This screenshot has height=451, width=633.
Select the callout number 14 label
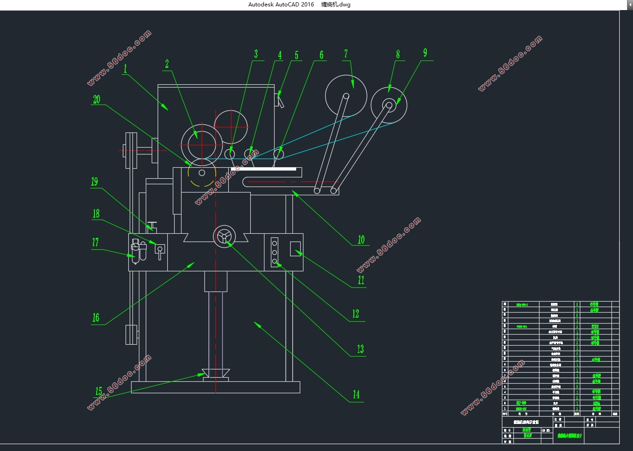(x=356, y=394)
